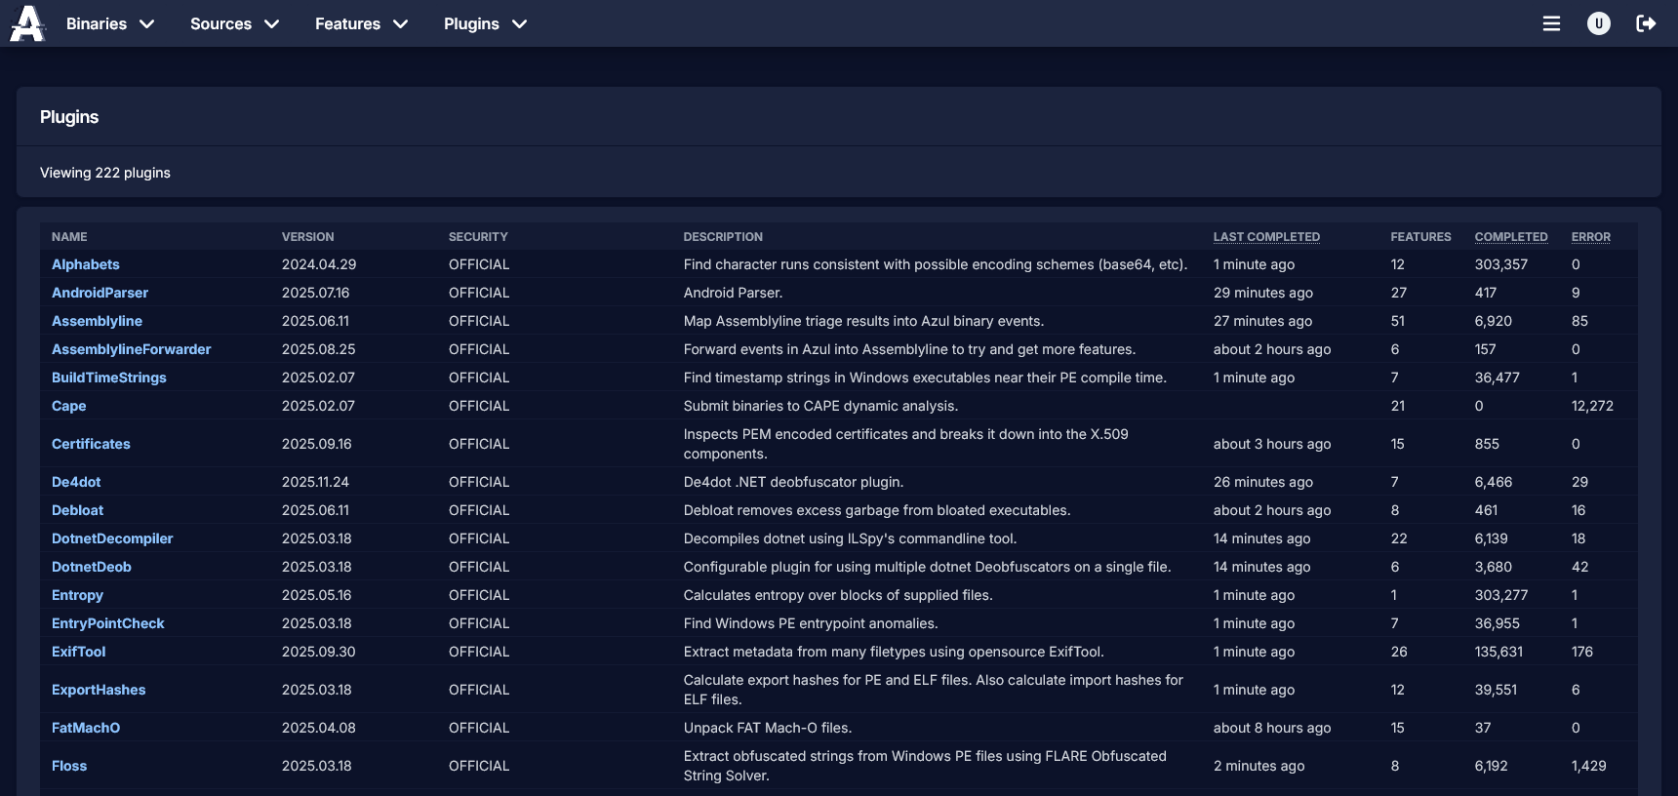Click 'Submit binaries to CAPE dynamic analysis.' text

point(820,406)
